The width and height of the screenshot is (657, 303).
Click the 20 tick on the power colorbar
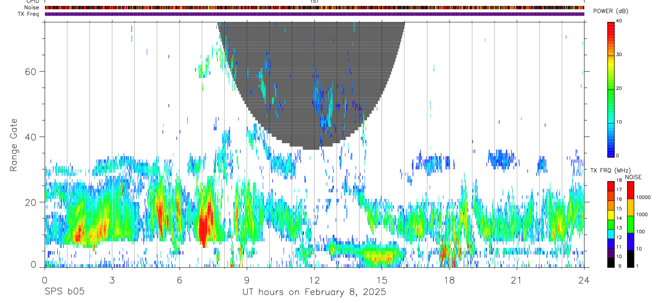pyautogui.click(x=620, y=88)
